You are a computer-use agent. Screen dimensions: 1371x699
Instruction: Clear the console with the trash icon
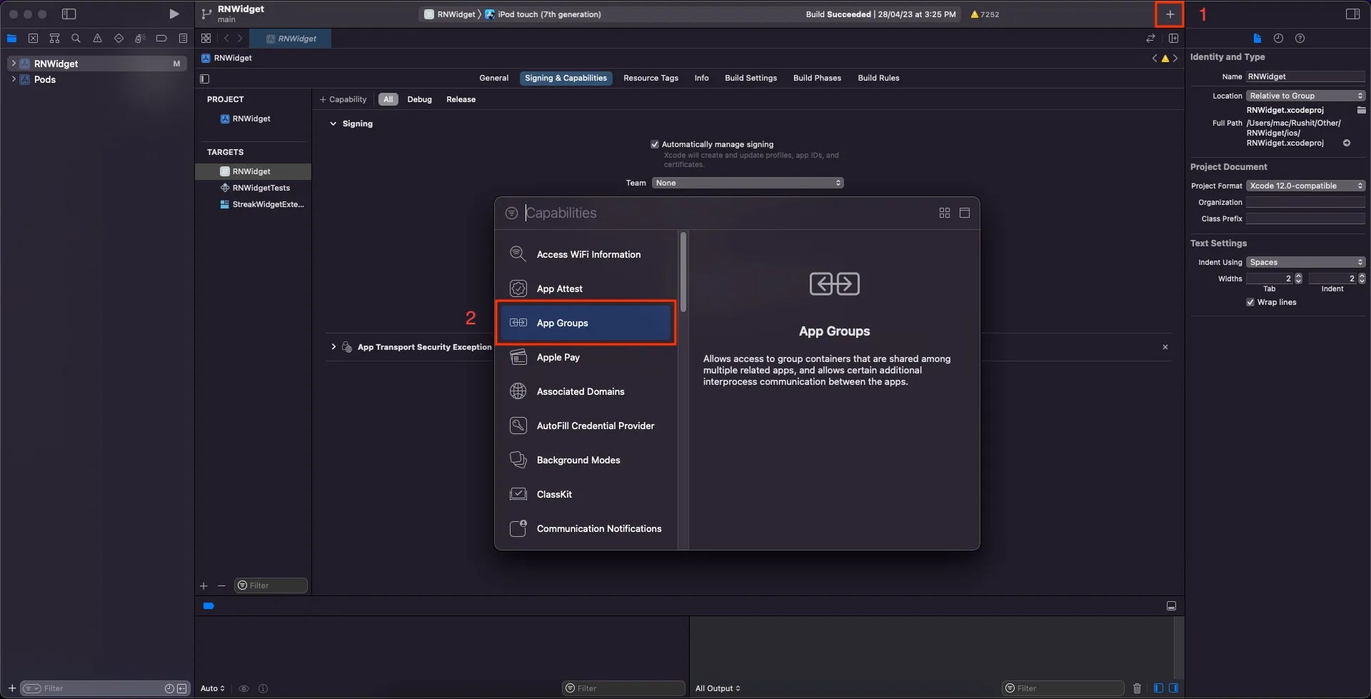(x=1137, y=688)
